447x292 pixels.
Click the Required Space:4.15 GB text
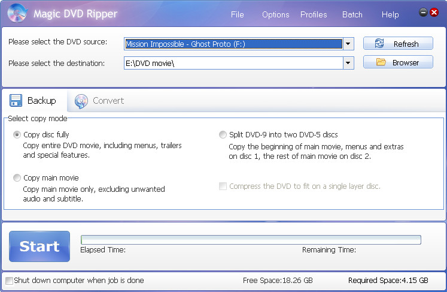coord(388,280)
